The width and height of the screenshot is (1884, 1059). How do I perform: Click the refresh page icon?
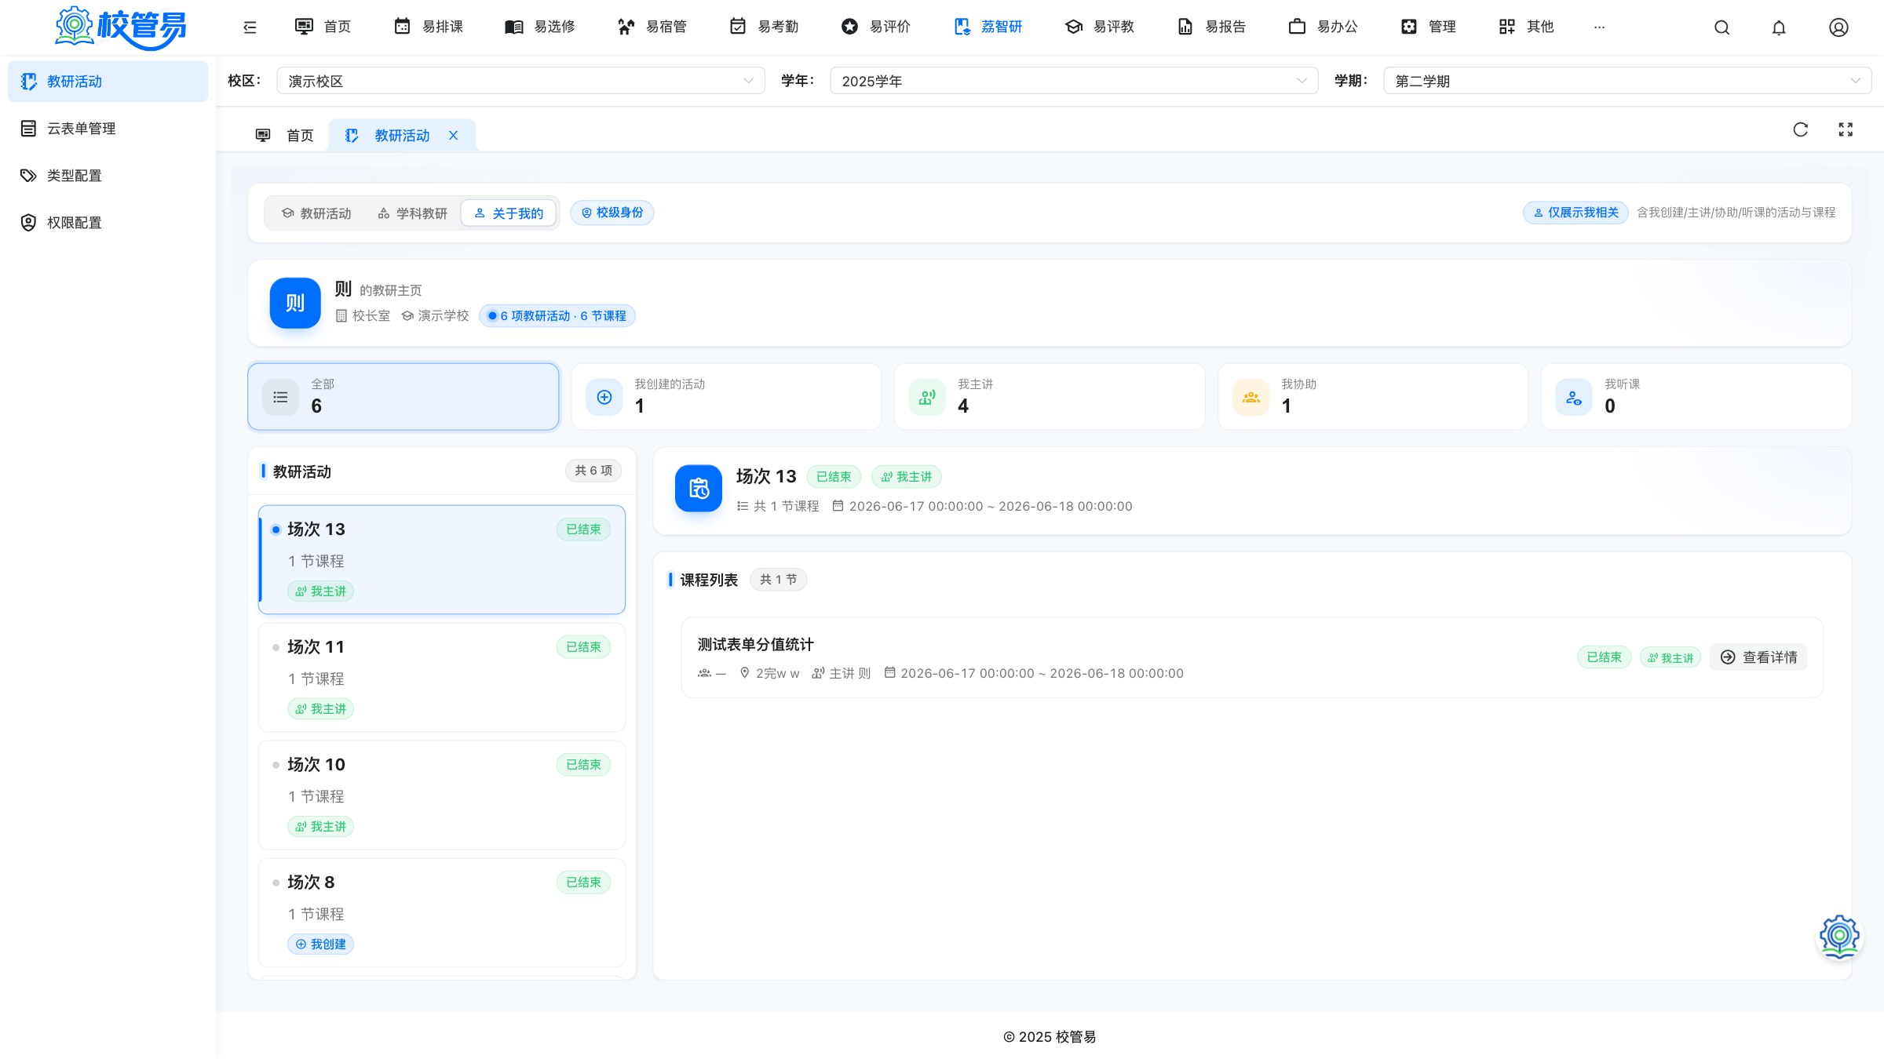pos(1801,129)
